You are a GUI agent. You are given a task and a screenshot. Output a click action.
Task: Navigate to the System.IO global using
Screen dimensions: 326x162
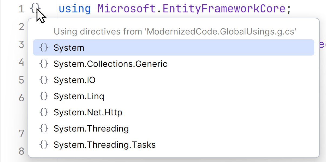tap(74, 80)
